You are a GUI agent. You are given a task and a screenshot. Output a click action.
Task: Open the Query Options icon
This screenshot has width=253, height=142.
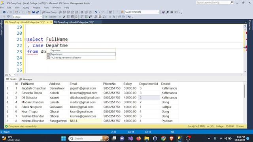[x=72, y=17]
